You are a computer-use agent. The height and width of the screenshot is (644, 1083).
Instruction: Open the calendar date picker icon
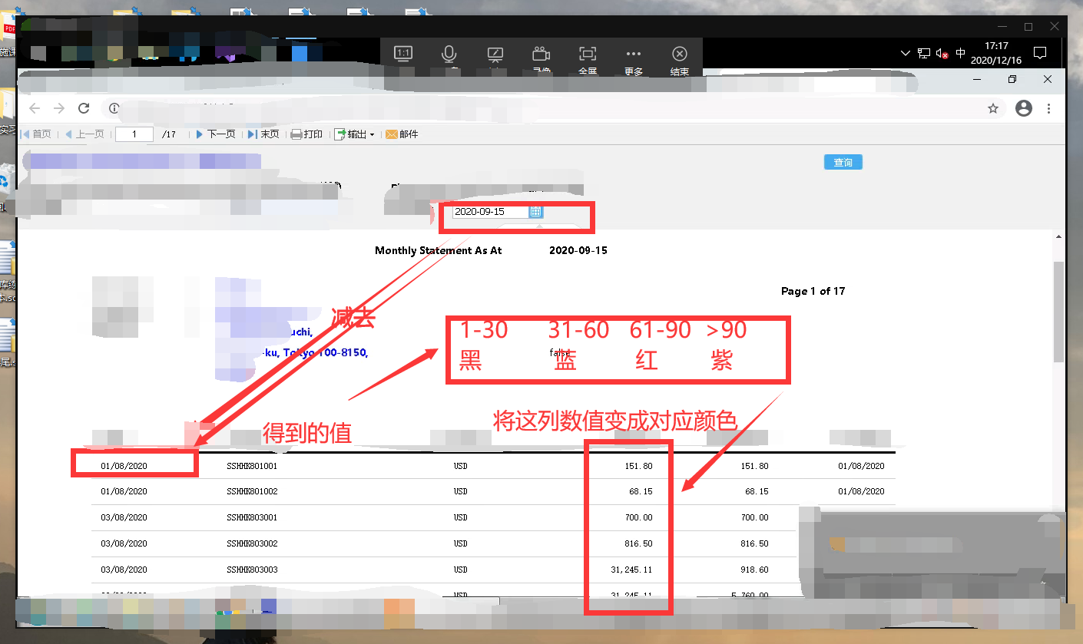click(536, 212)
